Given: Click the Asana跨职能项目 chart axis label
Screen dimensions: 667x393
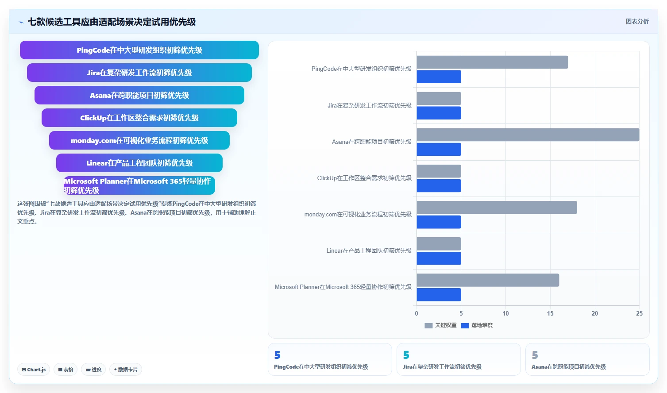Looking at the screenshot, I should click(x=372, y=142).
